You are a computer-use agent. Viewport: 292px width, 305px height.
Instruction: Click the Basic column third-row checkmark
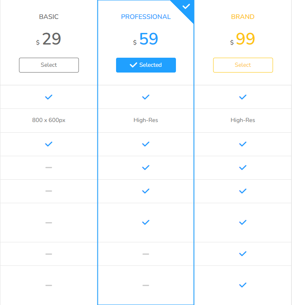(x=49, y=144)
